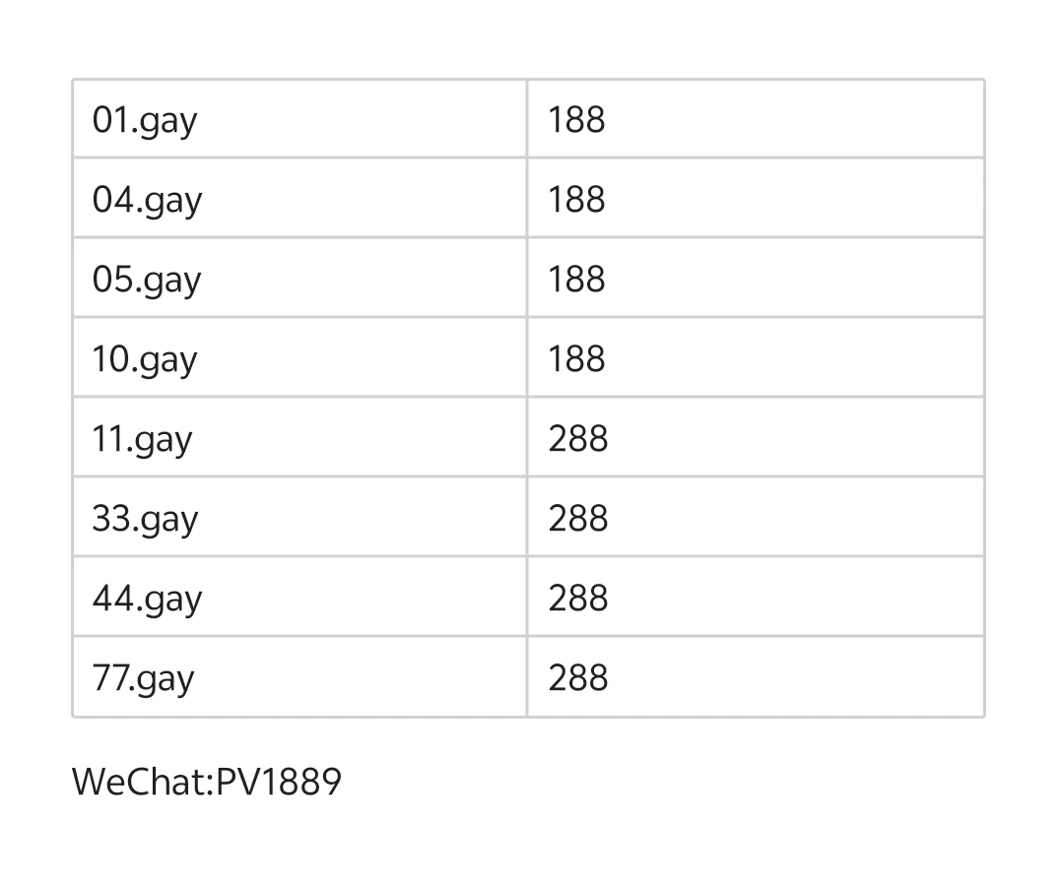Click the 188 price beside 01.gay
Image resolution: width=1064 pixels, height=884 pixels.
click(576, 121)
